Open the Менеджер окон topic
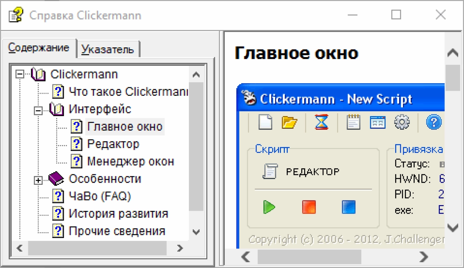 click(x=130, y=161)
